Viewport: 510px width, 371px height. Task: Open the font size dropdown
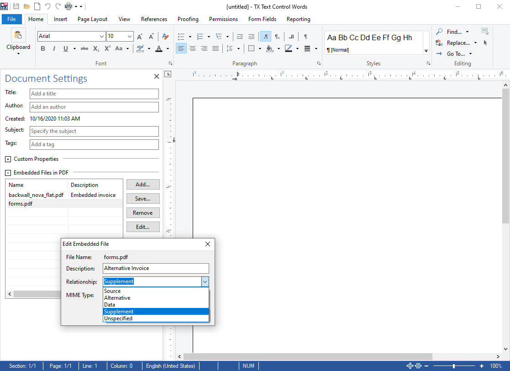pyautogui.click(x=130, y=36)
